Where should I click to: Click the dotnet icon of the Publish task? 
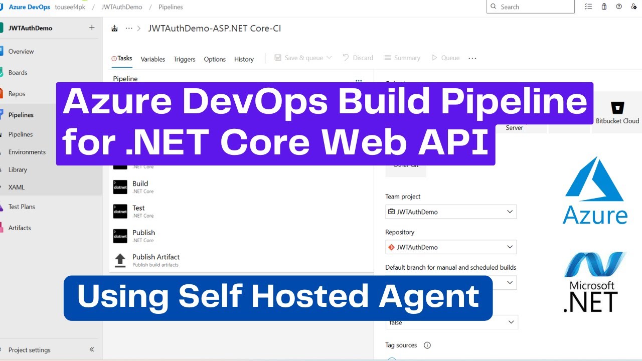(120, 236)
